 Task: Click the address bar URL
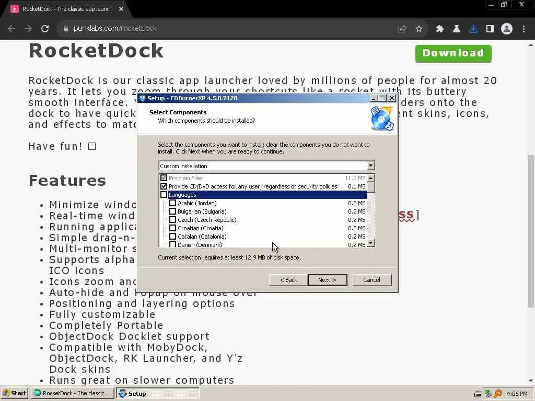click(x=115, y=29)
